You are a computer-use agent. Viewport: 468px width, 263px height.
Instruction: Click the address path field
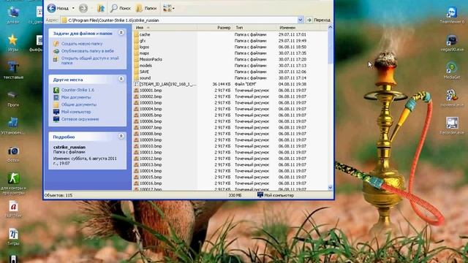tap(179, 20)
